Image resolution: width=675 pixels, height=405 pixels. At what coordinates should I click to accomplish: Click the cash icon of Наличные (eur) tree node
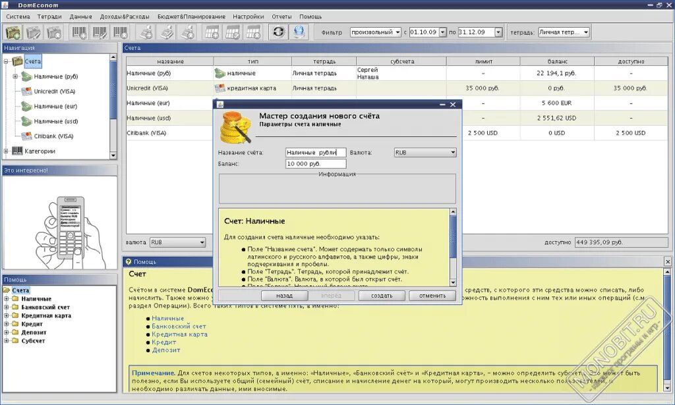click(26, 106)
